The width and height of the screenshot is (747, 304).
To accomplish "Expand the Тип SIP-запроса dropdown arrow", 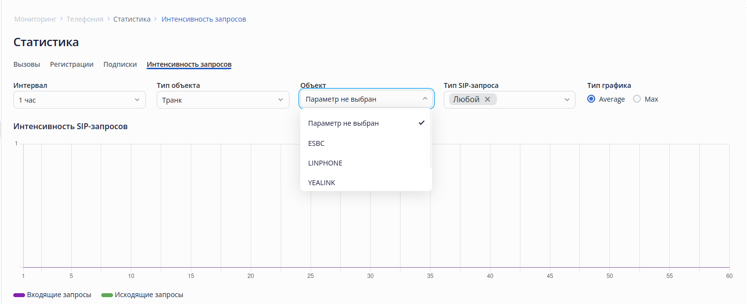I will (x=567, y=100).
